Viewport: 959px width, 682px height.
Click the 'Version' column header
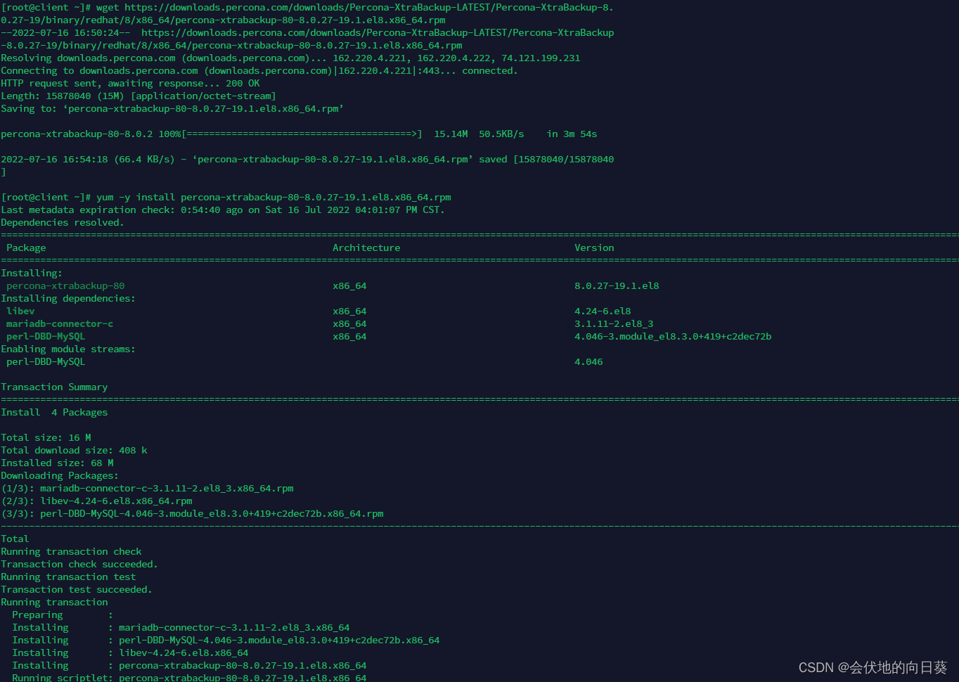(594, 248)
